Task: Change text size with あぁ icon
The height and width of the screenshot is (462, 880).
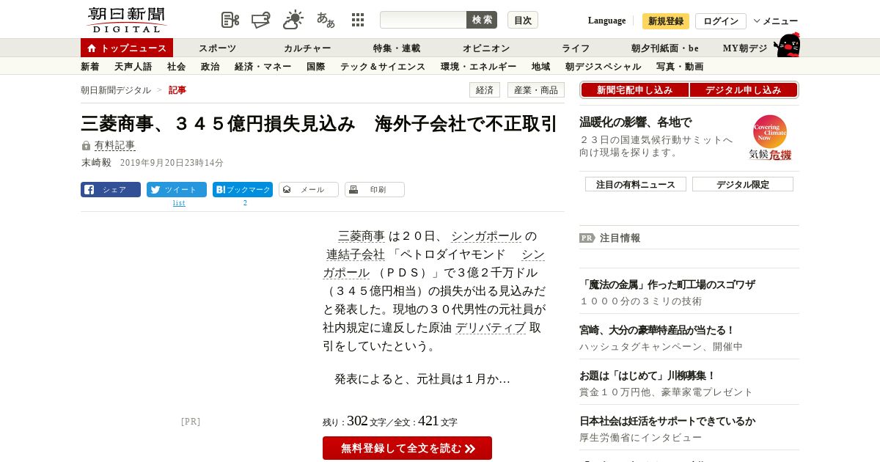Action: click(x=326, y=20)
